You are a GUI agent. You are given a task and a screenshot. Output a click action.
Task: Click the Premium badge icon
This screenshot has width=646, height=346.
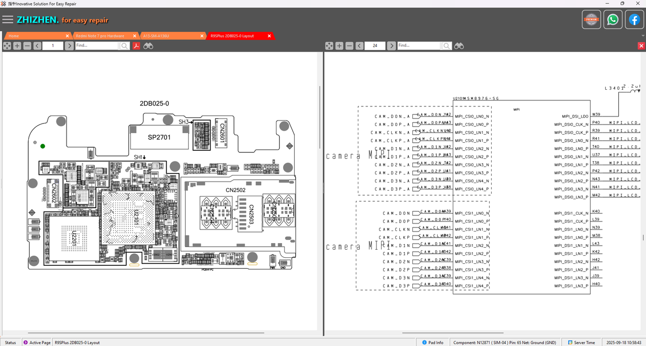591,20
